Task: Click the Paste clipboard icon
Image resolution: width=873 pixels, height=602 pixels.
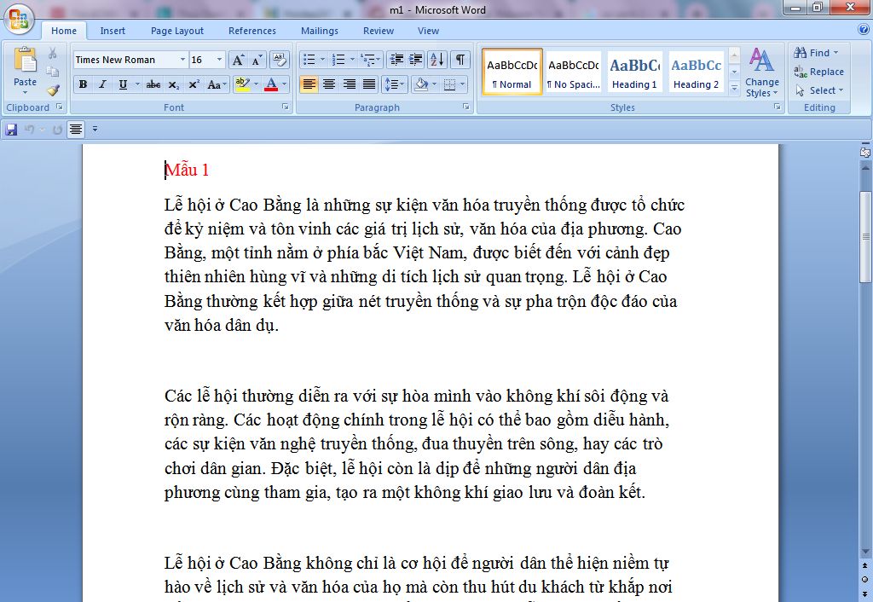Action: [x=25, y=61]
